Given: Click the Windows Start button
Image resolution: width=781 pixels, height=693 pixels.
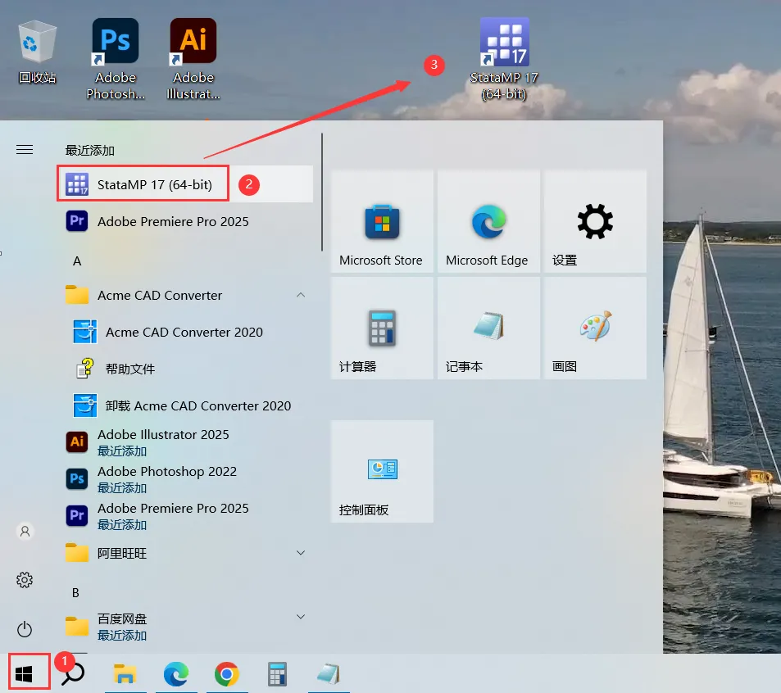Looking at the screenshot, I should [24, 674].
